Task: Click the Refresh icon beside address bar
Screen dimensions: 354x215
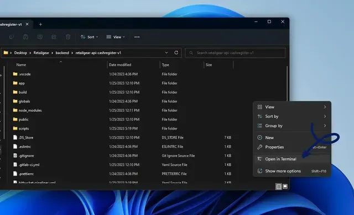Action: (176, 52)
